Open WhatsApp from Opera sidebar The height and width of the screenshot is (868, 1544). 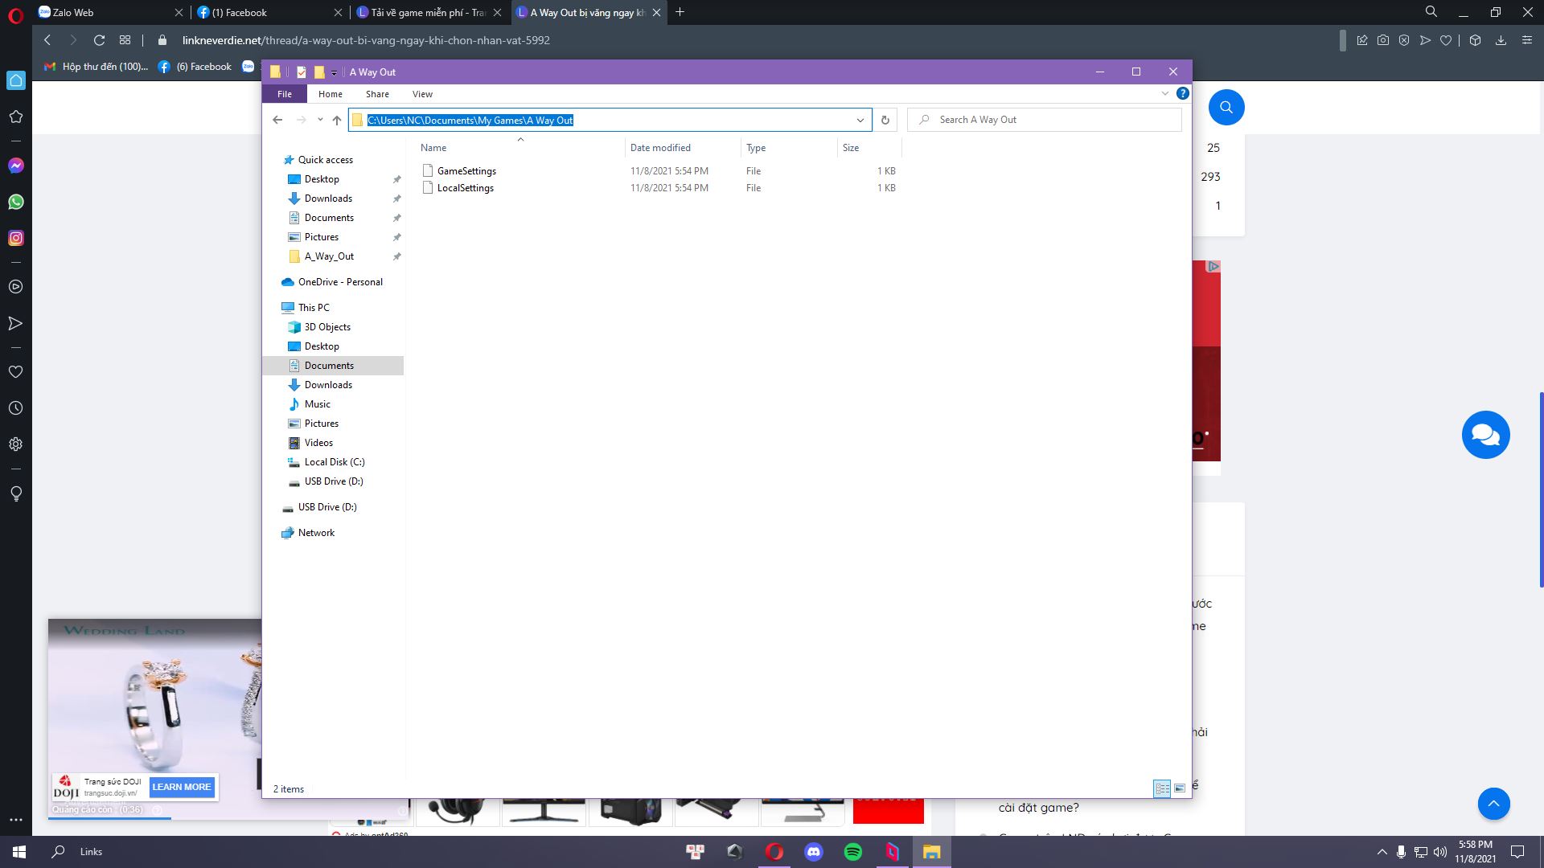coord(15,202)
